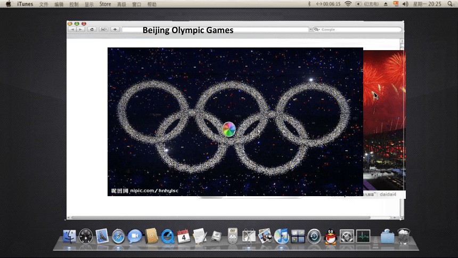The height and width of the screenshot is (258, 458).
Task: Open the Trash in the dock
Action: [404, 236]
